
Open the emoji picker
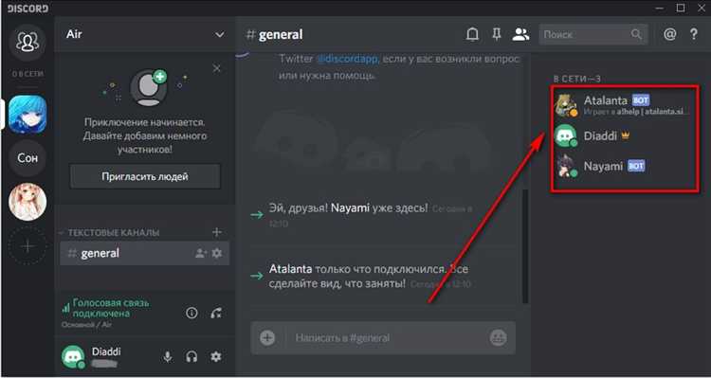coord(498,337)
